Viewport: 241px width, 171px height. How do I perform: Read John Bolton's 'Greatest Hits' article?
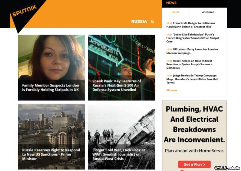click(x=191, y=25)
